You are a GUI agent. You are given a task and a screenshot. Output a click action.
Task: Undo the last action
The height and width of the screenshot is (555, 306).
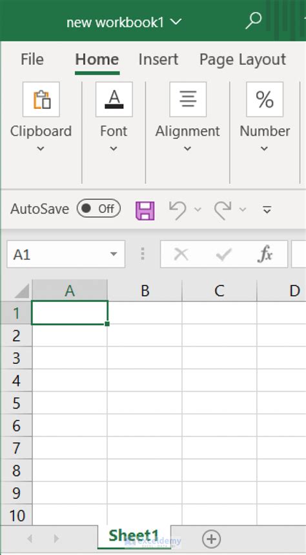178,210
